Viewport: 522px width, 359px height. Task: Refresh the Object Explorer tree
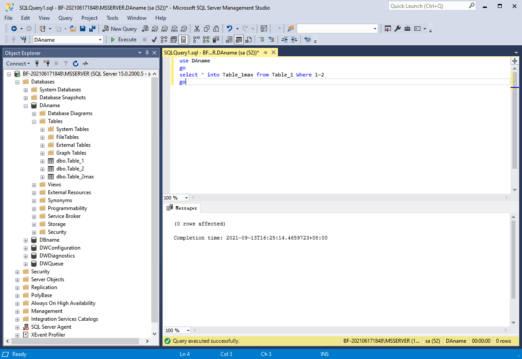(x=75, y=64)
